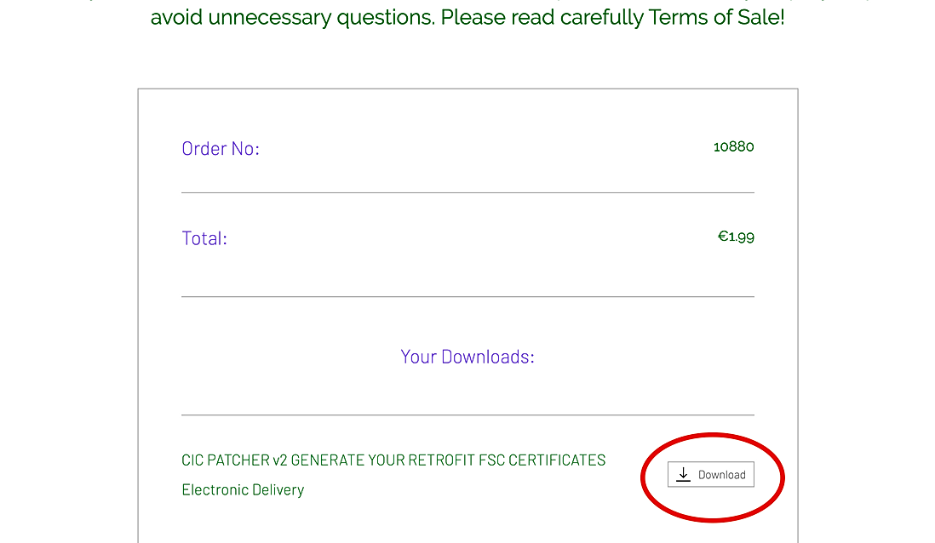This screenshot has height=543, width=935.
Task: Click the divider line under Your Downloads
Action: tap(467, 414)
